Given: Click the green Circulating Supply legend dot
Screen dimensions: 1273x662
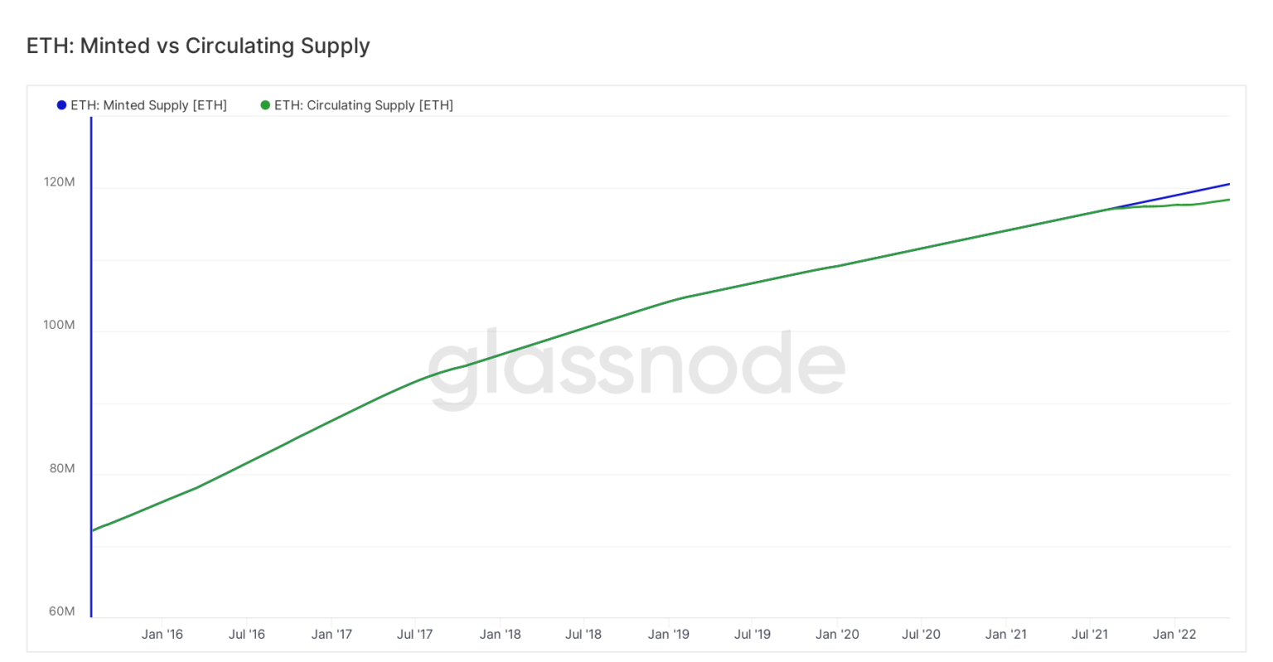Looking at the screenshot, I should [x=265, y=105].
